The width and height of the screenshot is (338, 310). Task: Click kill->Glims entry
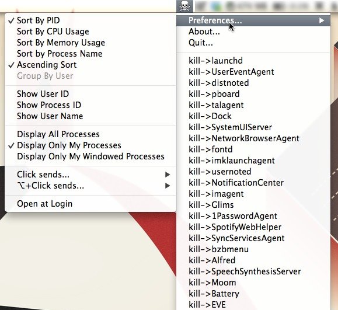(253, 205)
